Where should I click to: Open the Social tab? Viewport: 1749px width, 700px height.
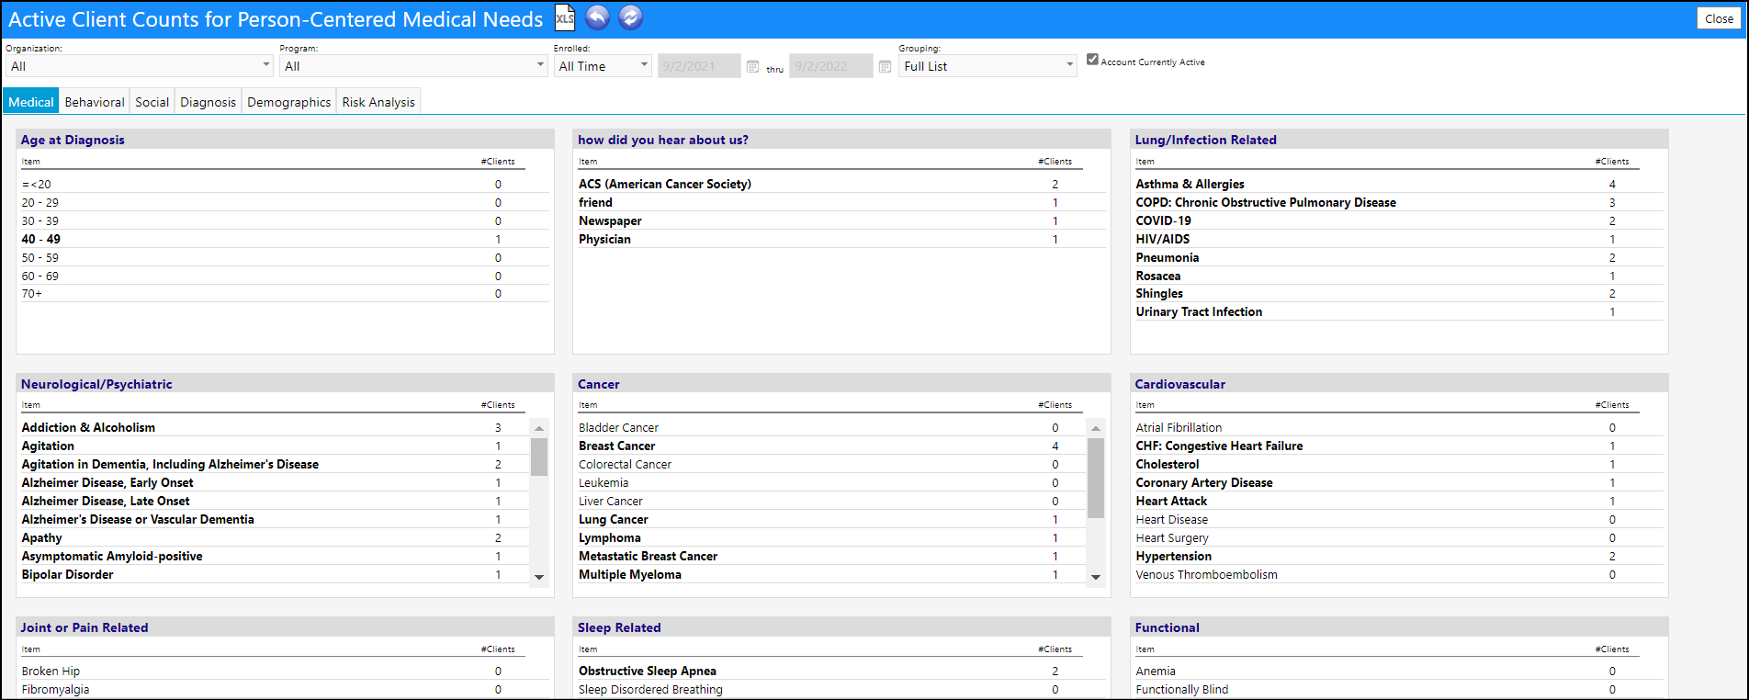pyautogui.click(x=152, y=102)
